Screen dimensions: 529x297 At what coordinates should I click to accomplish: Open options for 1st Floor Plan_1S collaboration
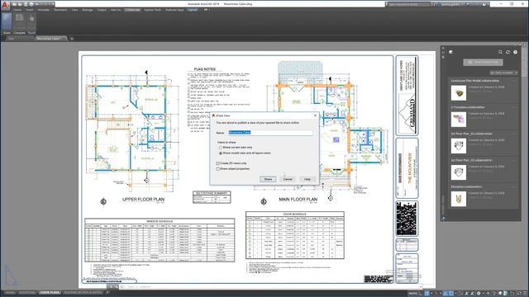tap(514, 160)
